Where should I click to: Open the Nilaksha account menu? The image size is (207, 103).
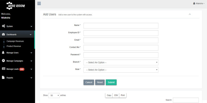point(199,4)
